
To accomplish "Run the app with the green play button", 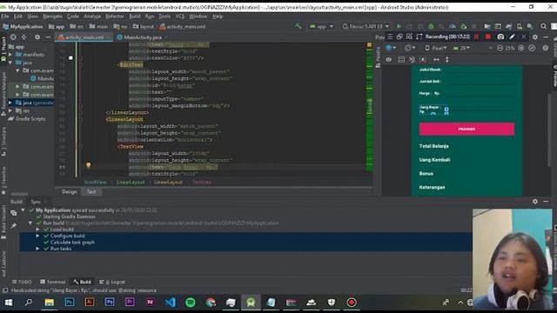I will pos(399,26).
